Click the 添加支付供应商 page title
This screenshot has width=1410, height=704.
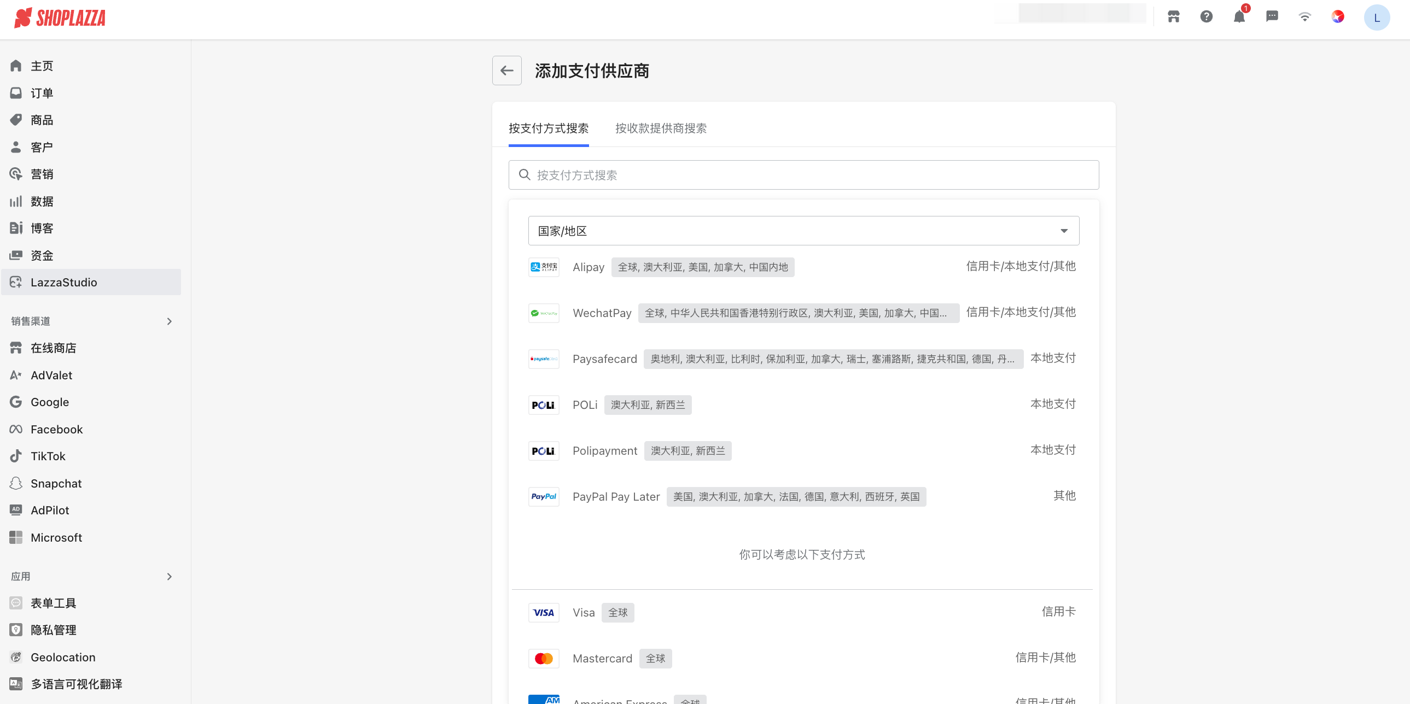pos(592,71)
